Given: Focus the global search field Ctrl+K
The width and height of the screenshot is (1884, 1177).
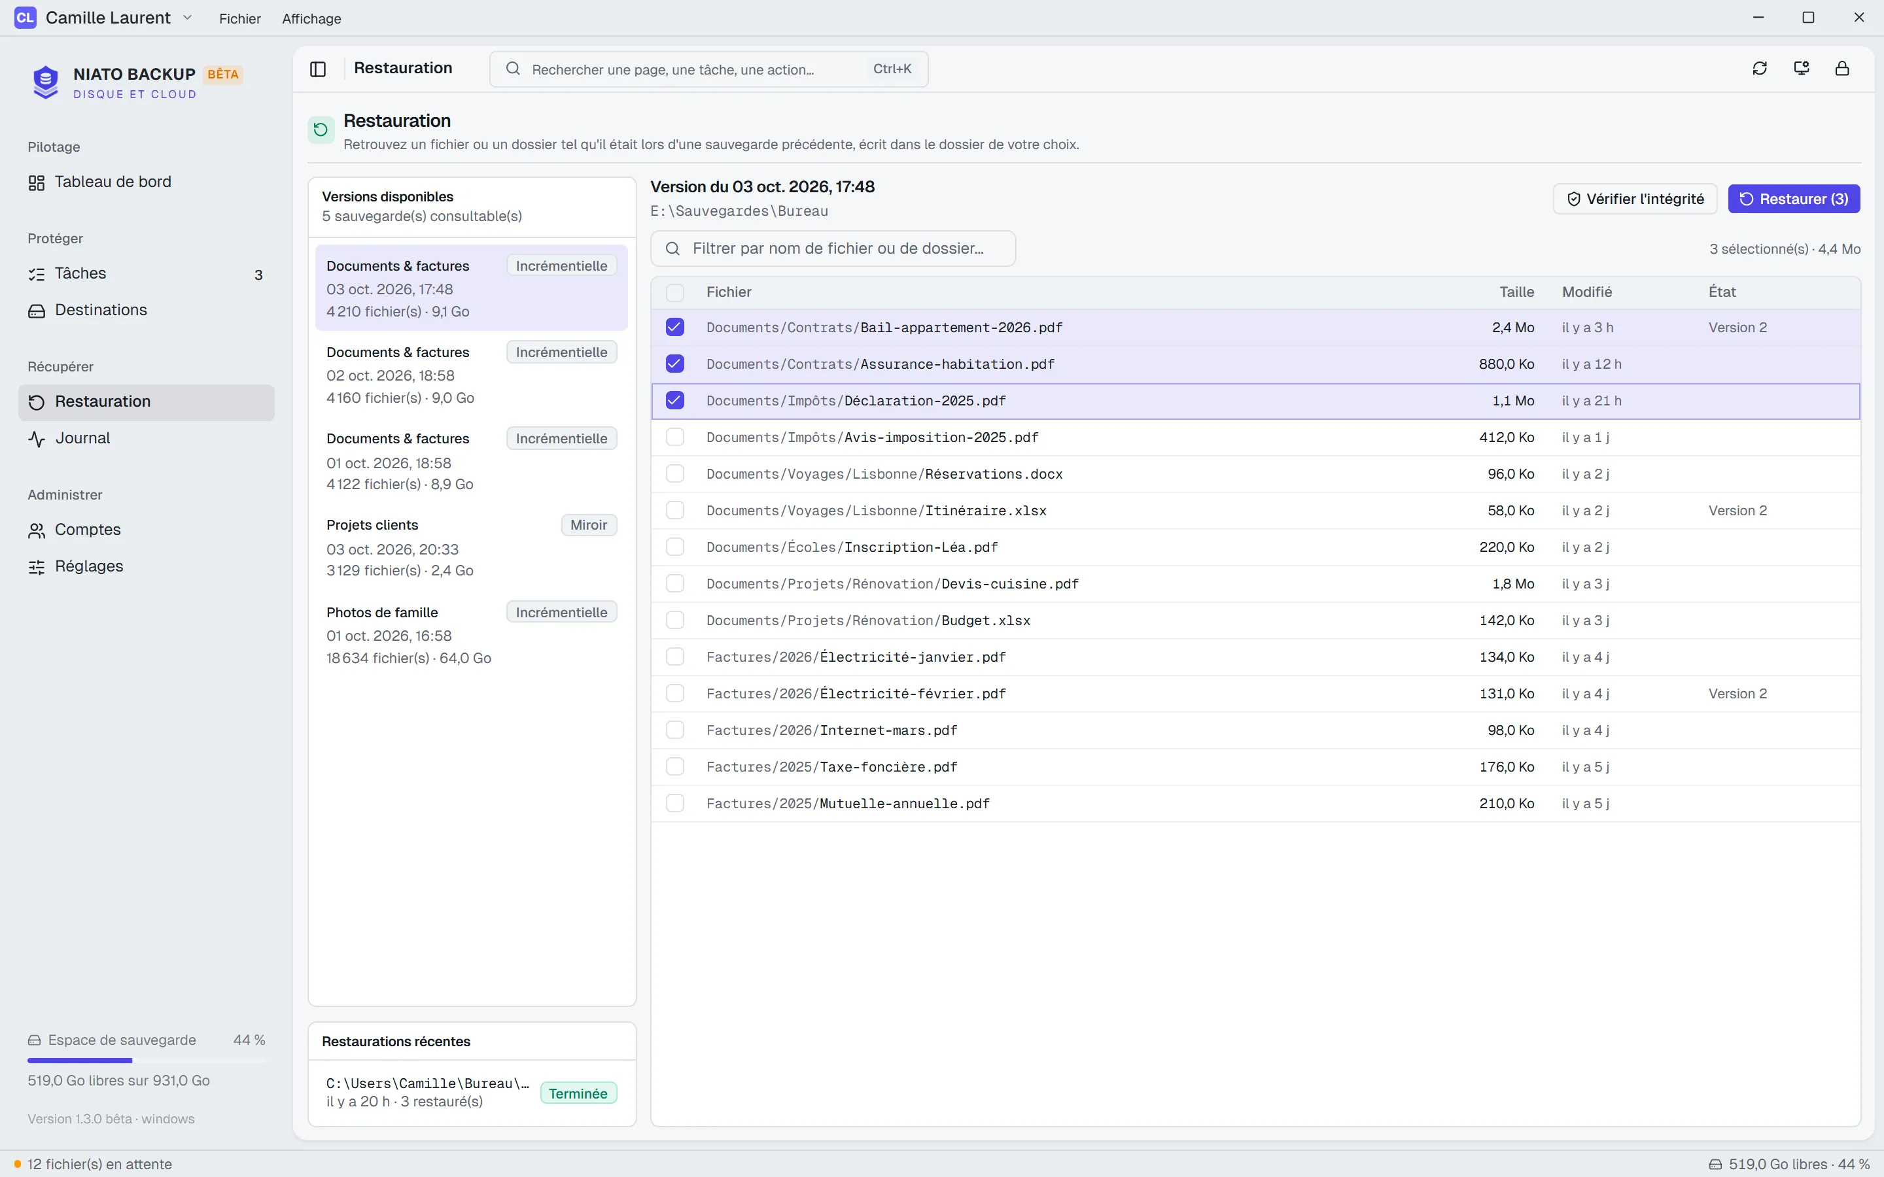Looking at the screenshot, I should pos(708,69).
